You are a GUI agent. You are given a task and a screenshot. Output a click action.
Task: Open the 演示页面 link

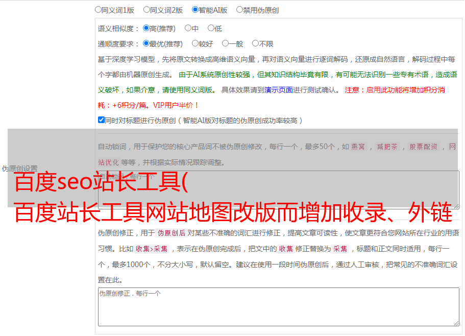click(279, 90)
